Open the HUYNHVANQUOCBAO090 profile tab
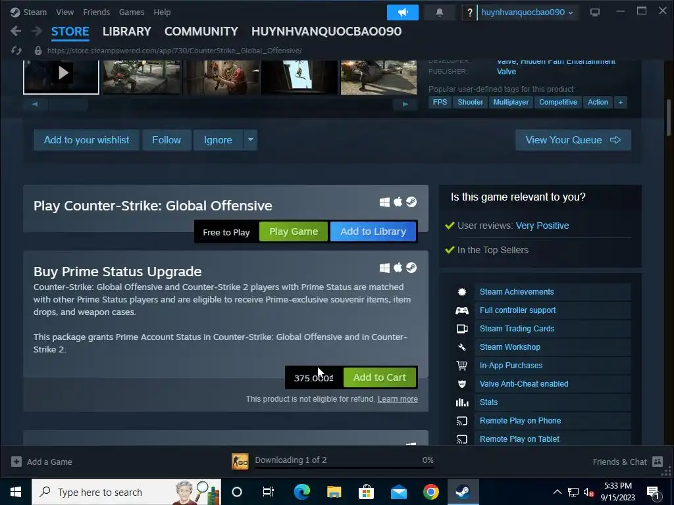674x505 pixels. [x=326, y=32]
